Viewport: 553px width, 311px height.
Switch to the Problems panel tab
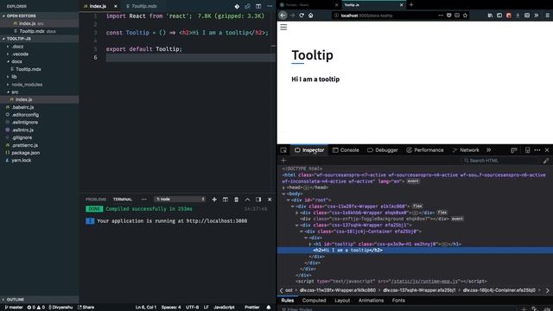[x=96, y=200]
